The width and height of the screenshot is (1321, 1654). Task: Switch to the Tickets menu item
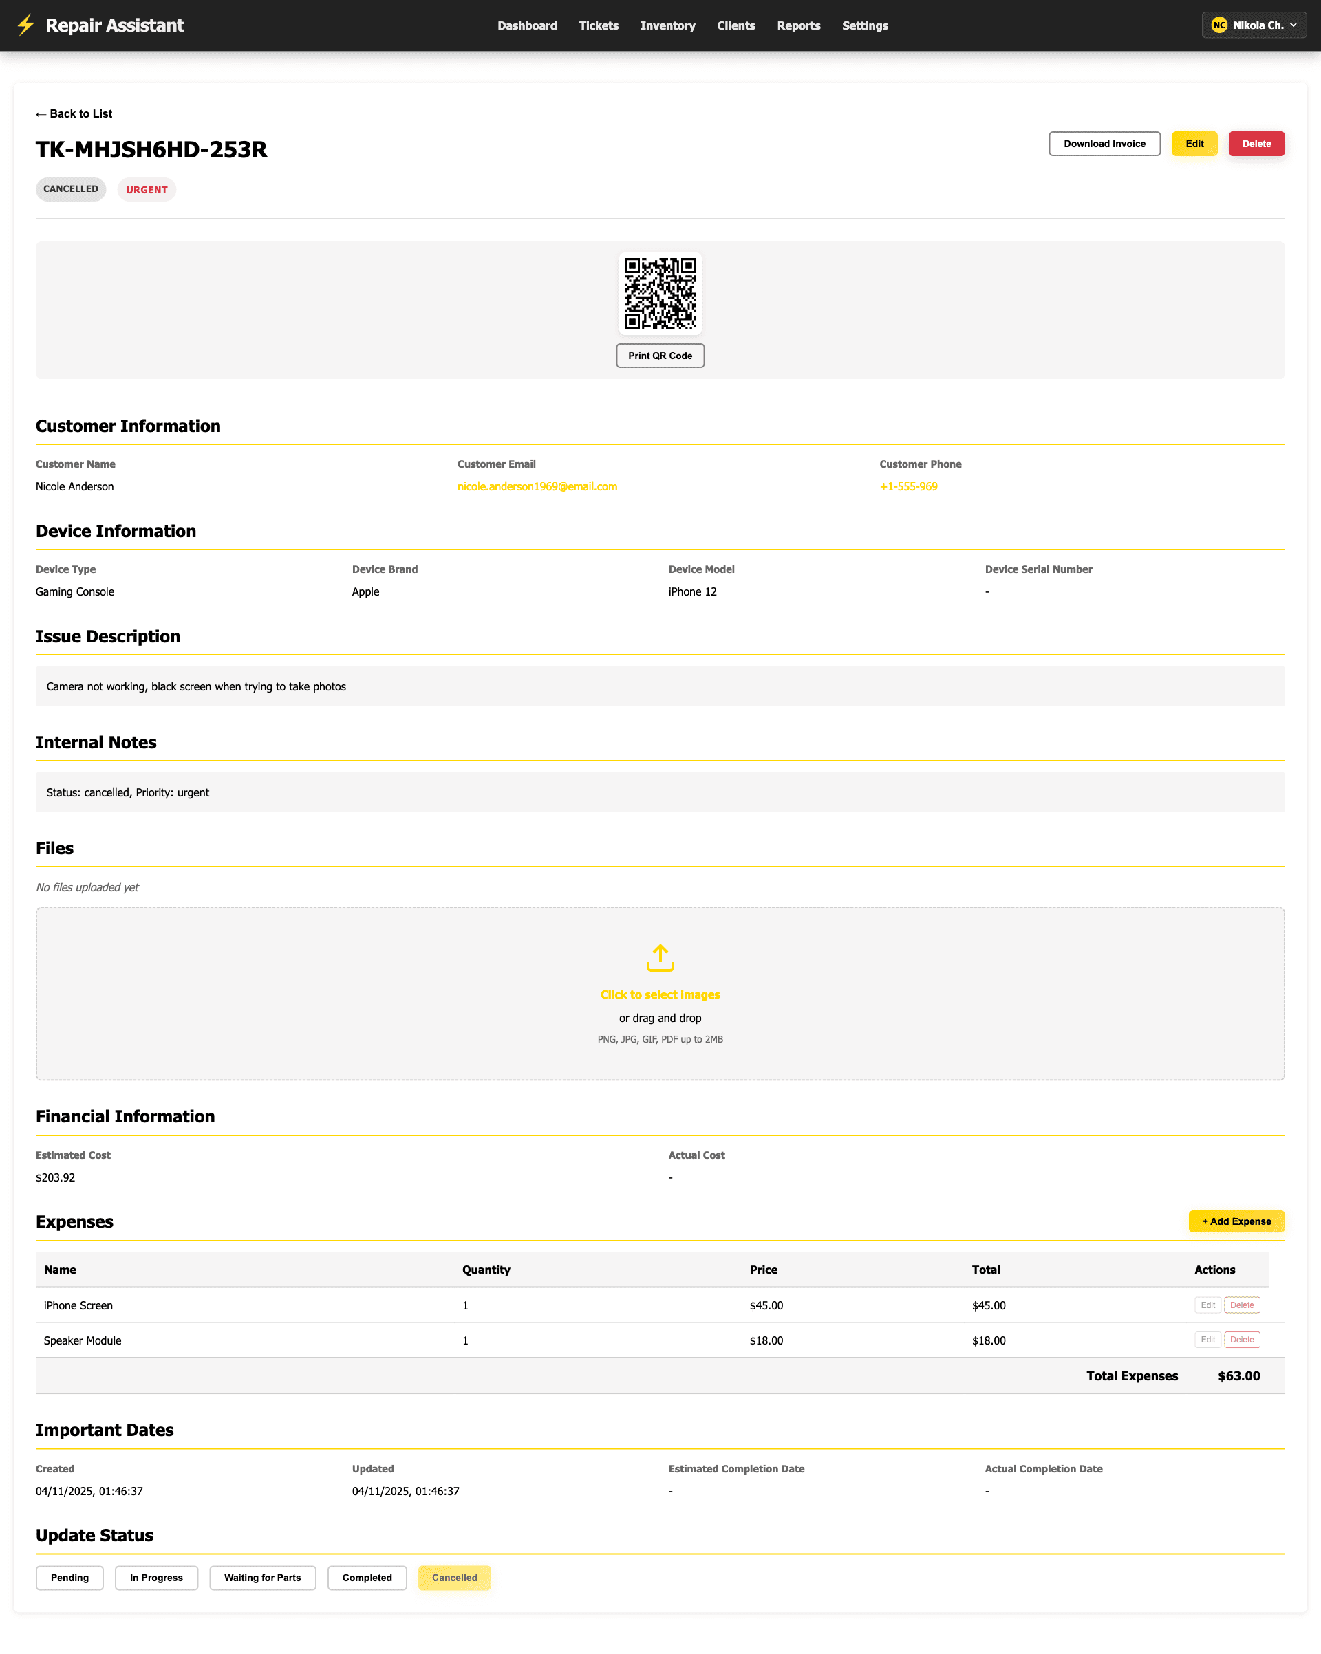pos(599,25)
